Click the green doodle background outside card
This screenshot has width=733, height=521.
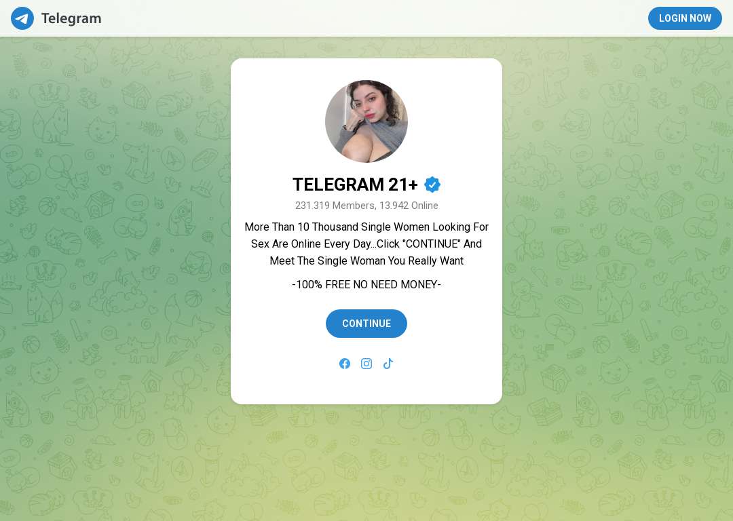coord(117,280)
